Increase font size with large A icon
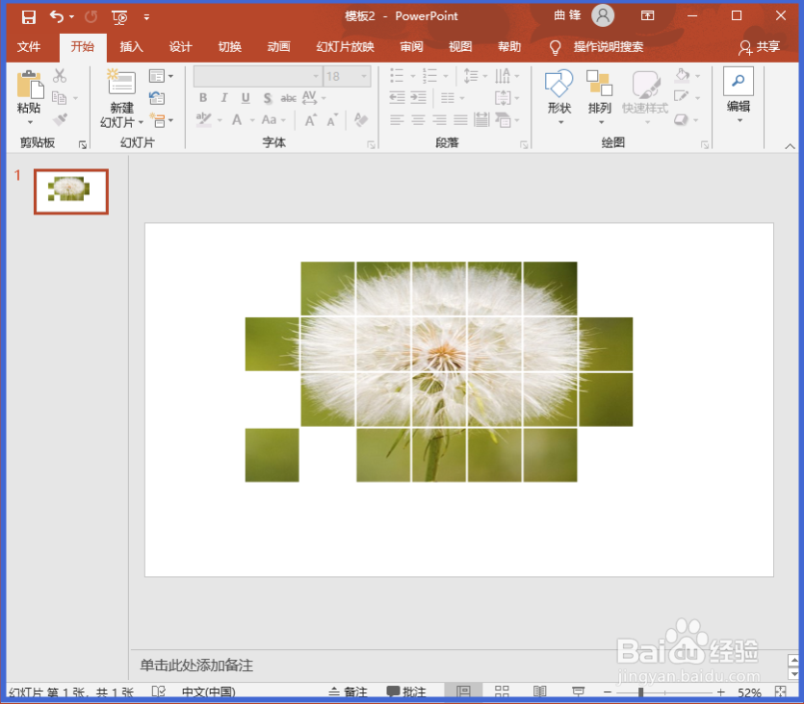This screenshot has width=804, height=704. tap(311, 120)
